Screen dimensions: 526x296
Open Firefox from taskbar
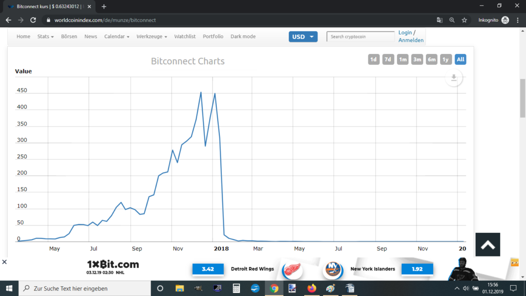[312, 288]
